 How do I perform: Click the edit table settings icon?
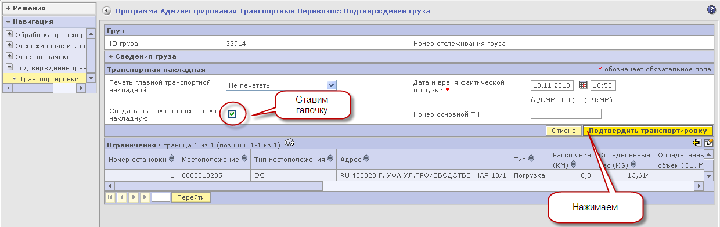(x=708, y=143)
